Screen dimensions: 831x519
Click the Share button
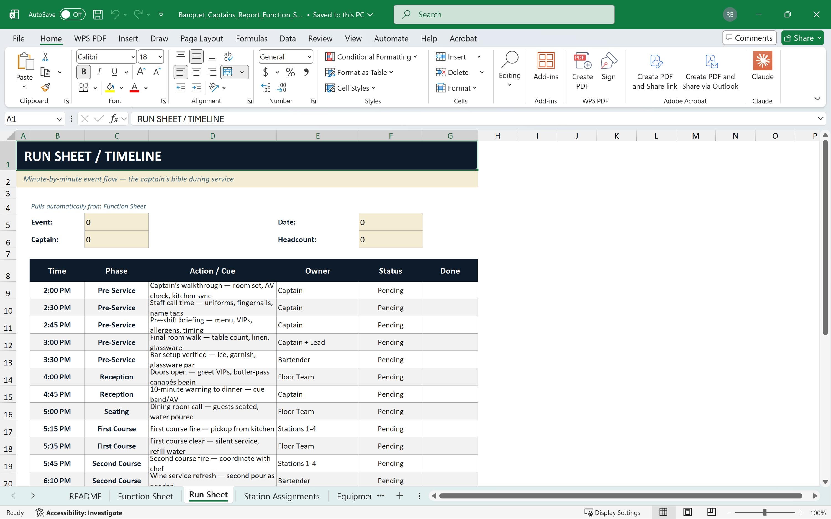(x=802, y=38)
